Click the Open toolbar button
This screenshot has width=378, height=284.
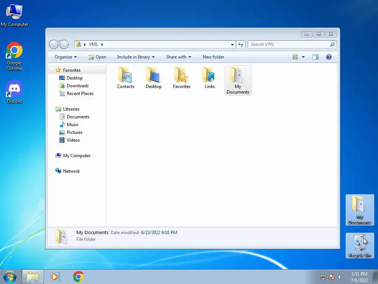tap(97, 57)
